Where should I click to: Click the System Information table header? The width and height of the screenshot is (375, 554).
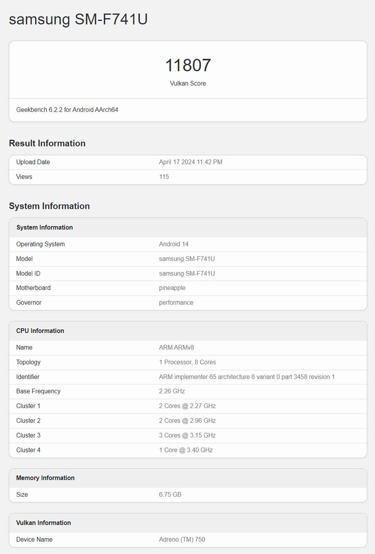(45, 227)
